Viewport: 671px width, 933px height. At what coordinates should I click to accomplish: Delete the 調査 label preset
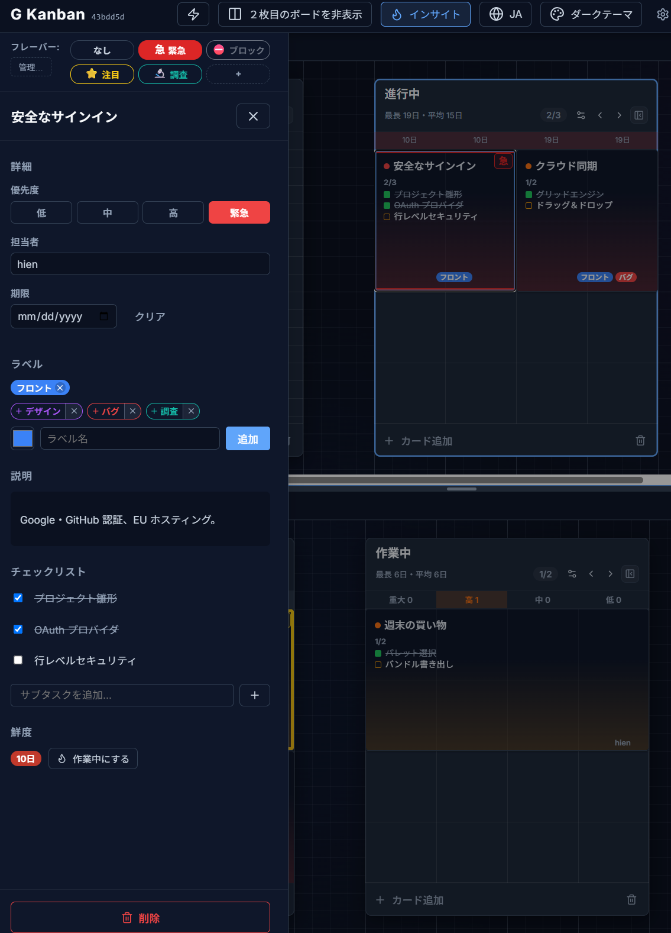coord(191,411)
